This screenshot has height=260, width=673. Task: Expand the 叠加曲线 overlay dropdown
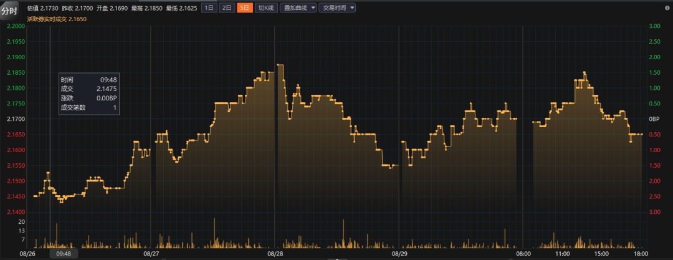click(x=298, y=8)
